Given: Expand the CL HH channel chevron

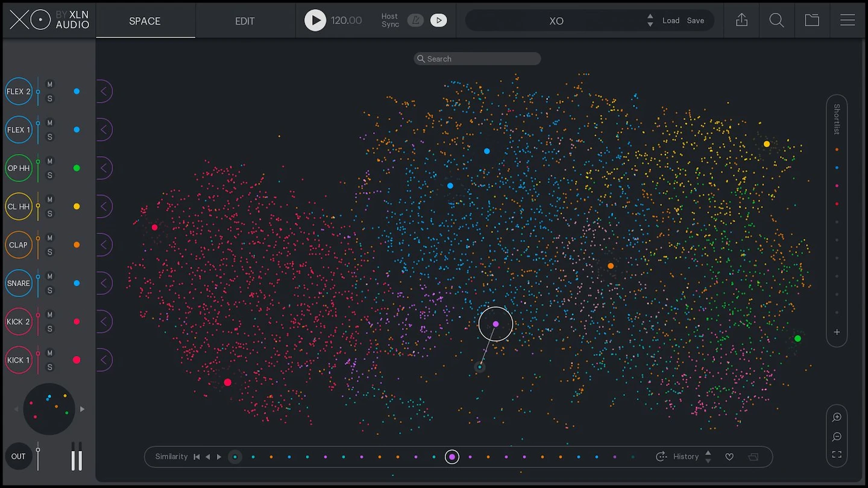Looking at the screenshot, I should point(104,206).
